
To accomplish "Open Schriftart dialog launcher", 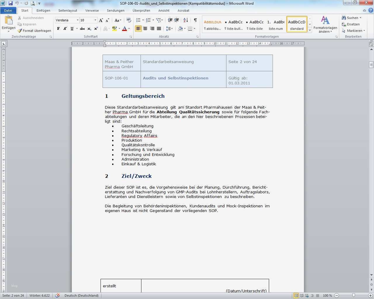I will tap(131, 37).
